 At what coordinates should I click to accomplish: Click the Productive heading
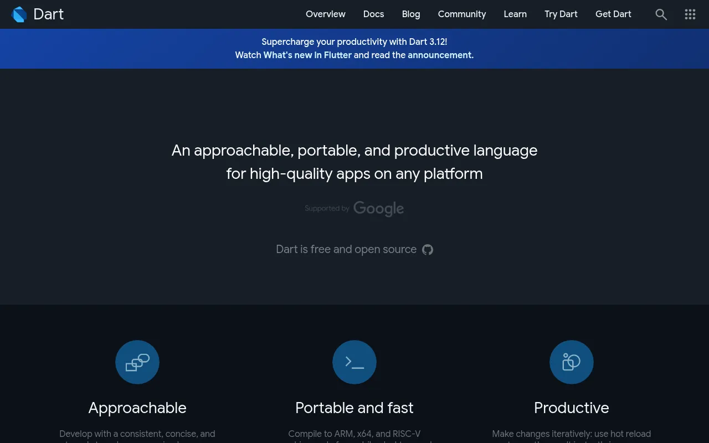(572, 408)
